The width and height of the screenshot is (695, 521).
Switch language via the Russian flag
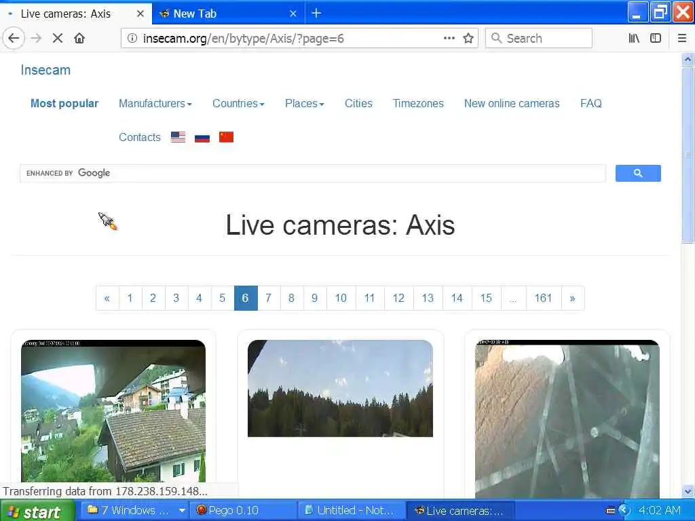[x=202, y=137]
